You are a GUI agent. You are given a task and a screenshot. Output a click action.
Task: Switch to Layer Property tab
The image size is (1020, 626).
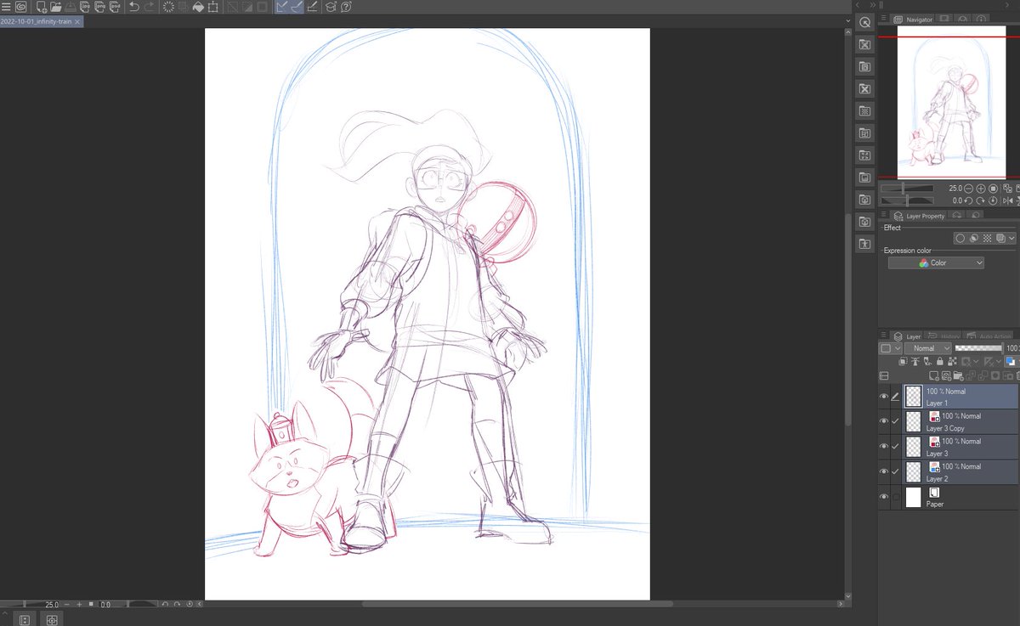[918, 217]
